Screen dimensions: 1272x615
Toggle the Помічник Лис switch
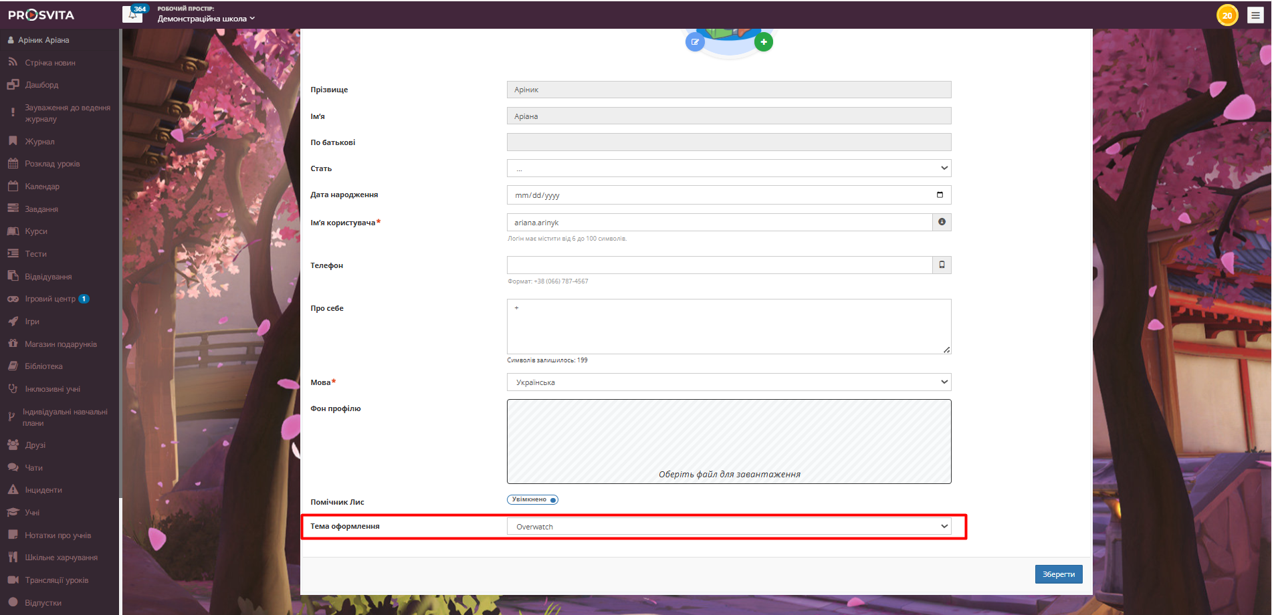click(x=532, y=500)
